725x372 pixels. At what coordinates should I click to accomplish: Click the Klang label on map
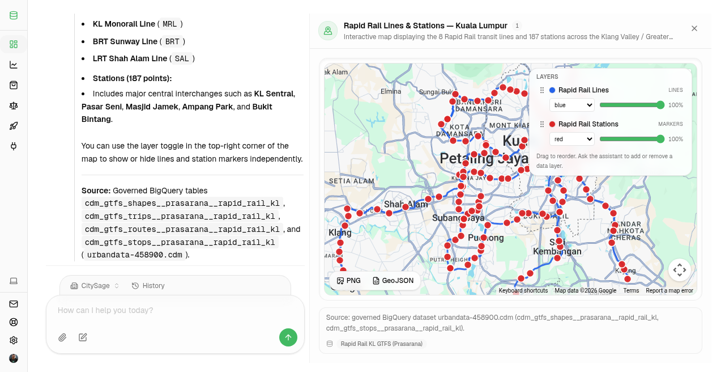340,233
